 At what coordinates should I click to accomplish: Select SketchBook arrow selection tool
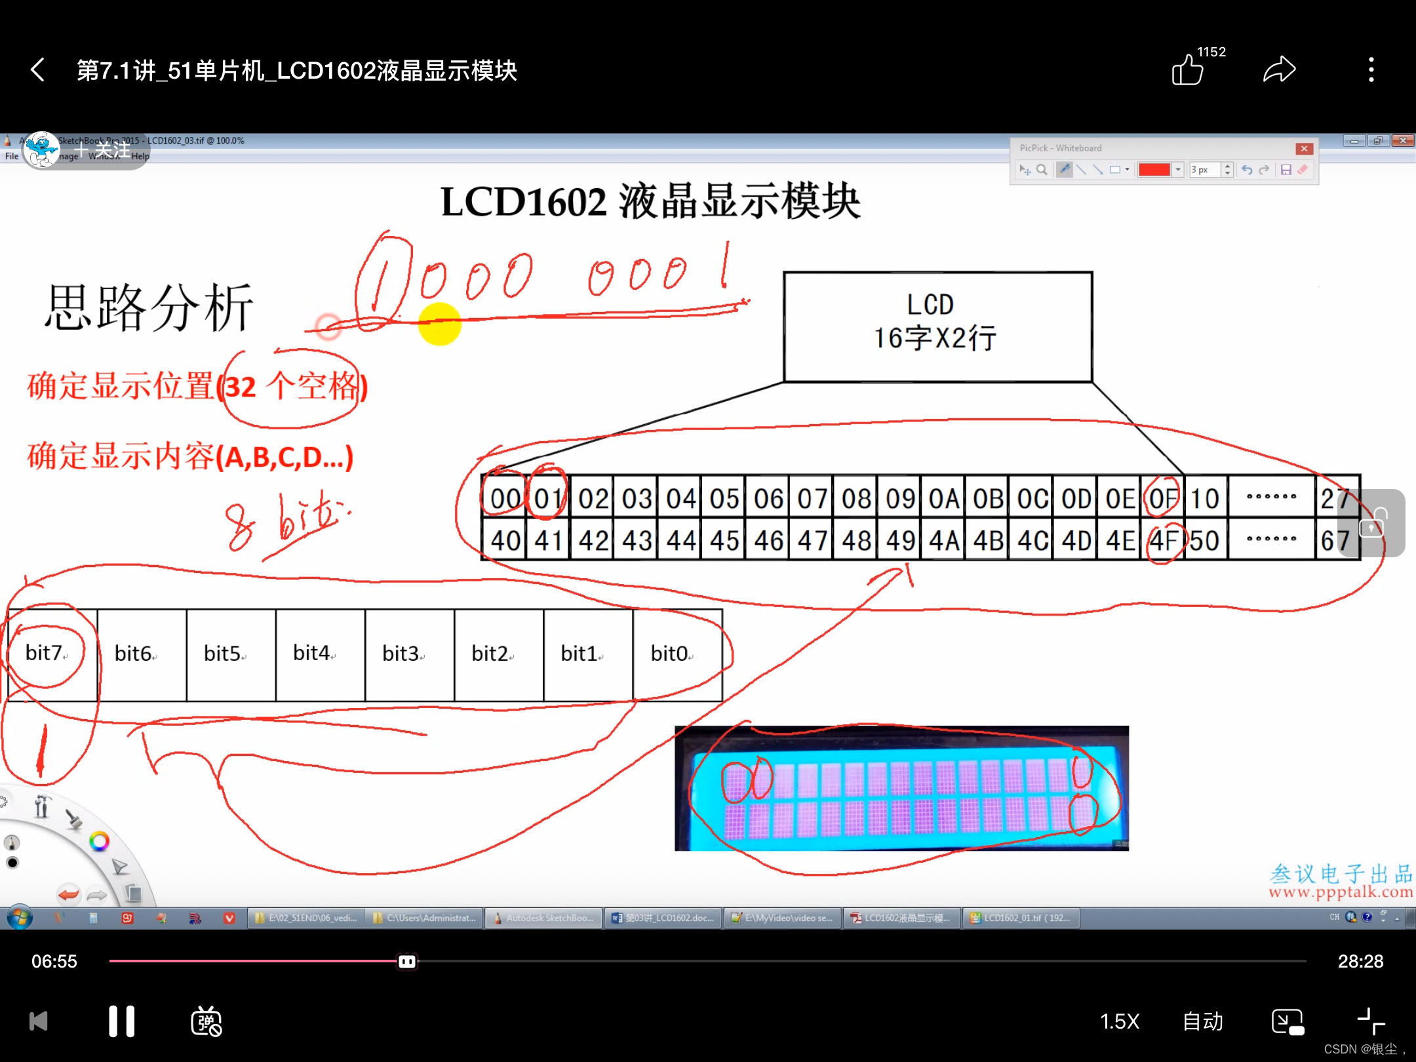(119, 867)
